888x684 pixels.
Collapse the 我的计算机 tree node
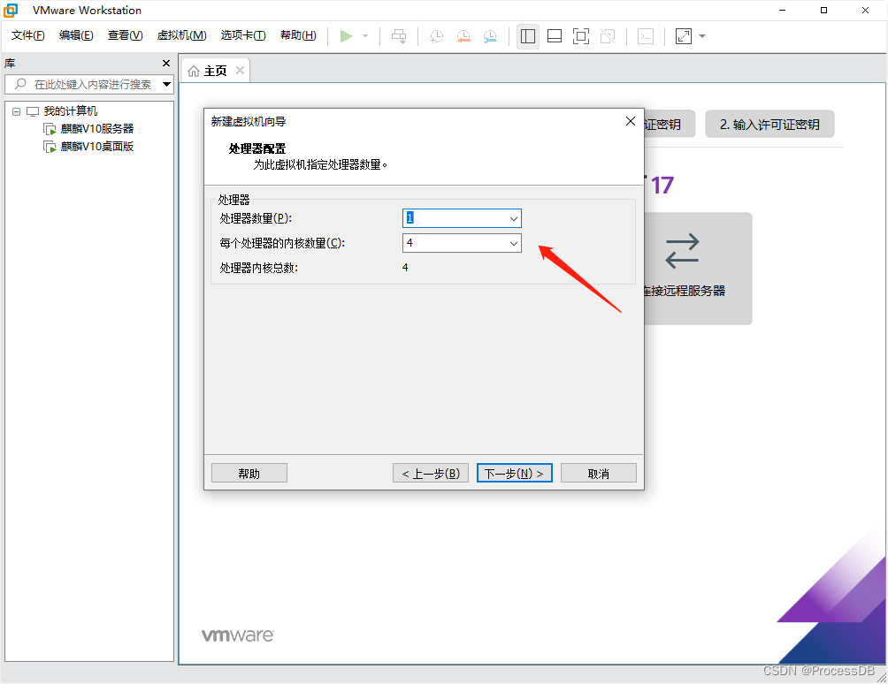click(x=17, y=111)
